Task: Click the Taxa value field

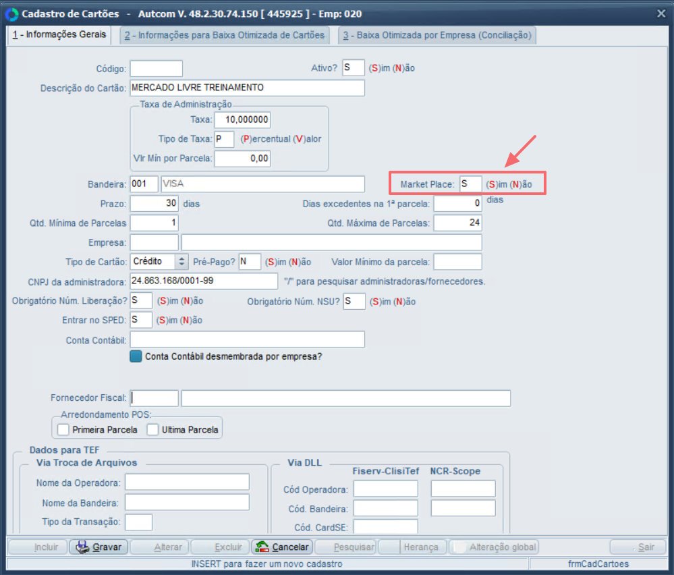Action: [x=242, y=120]
